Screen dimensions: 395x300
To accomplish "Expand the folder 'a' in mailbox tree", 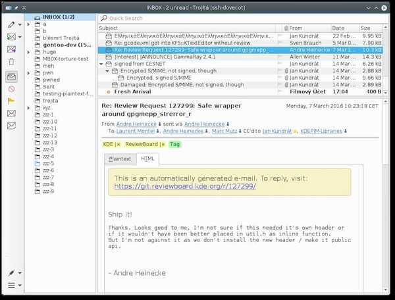I will click(x=28, y=24).
